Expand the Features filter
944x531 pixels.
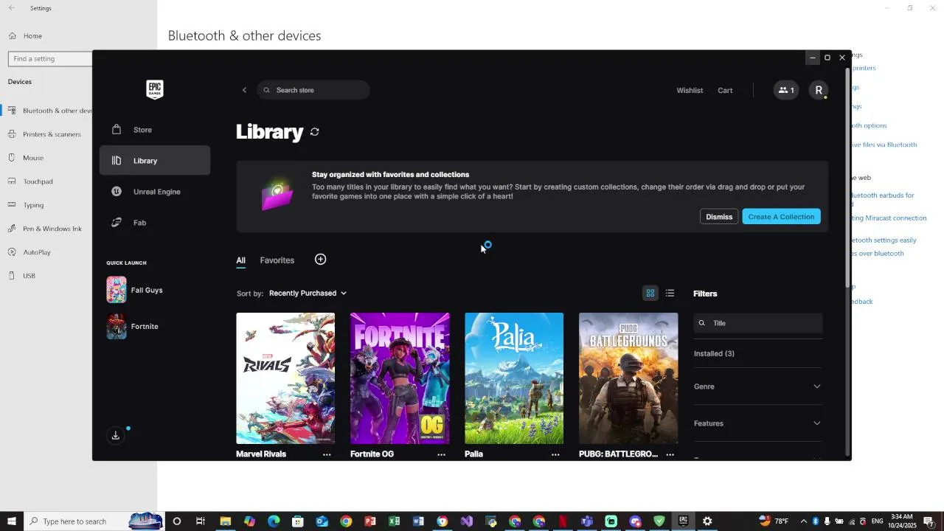tap(757, 423)
